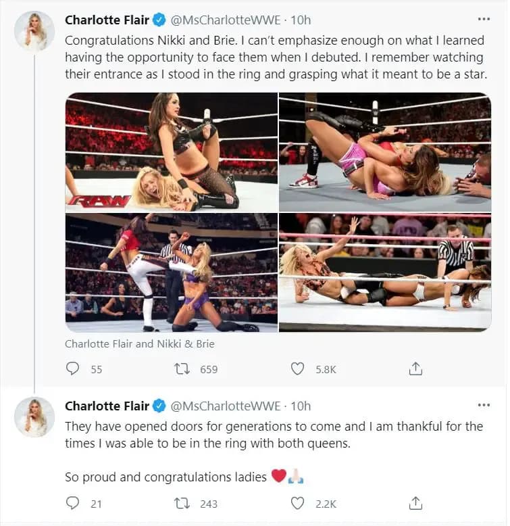The image size is (510, 526).
Task: Open the more options menu on first tweet
Action: point(484,20)
